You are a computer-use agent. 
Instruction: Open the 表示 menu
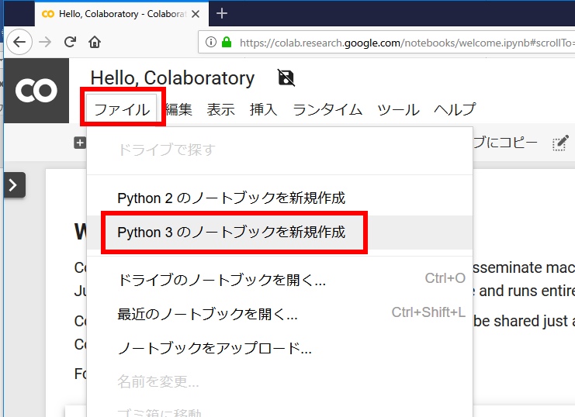220,109
